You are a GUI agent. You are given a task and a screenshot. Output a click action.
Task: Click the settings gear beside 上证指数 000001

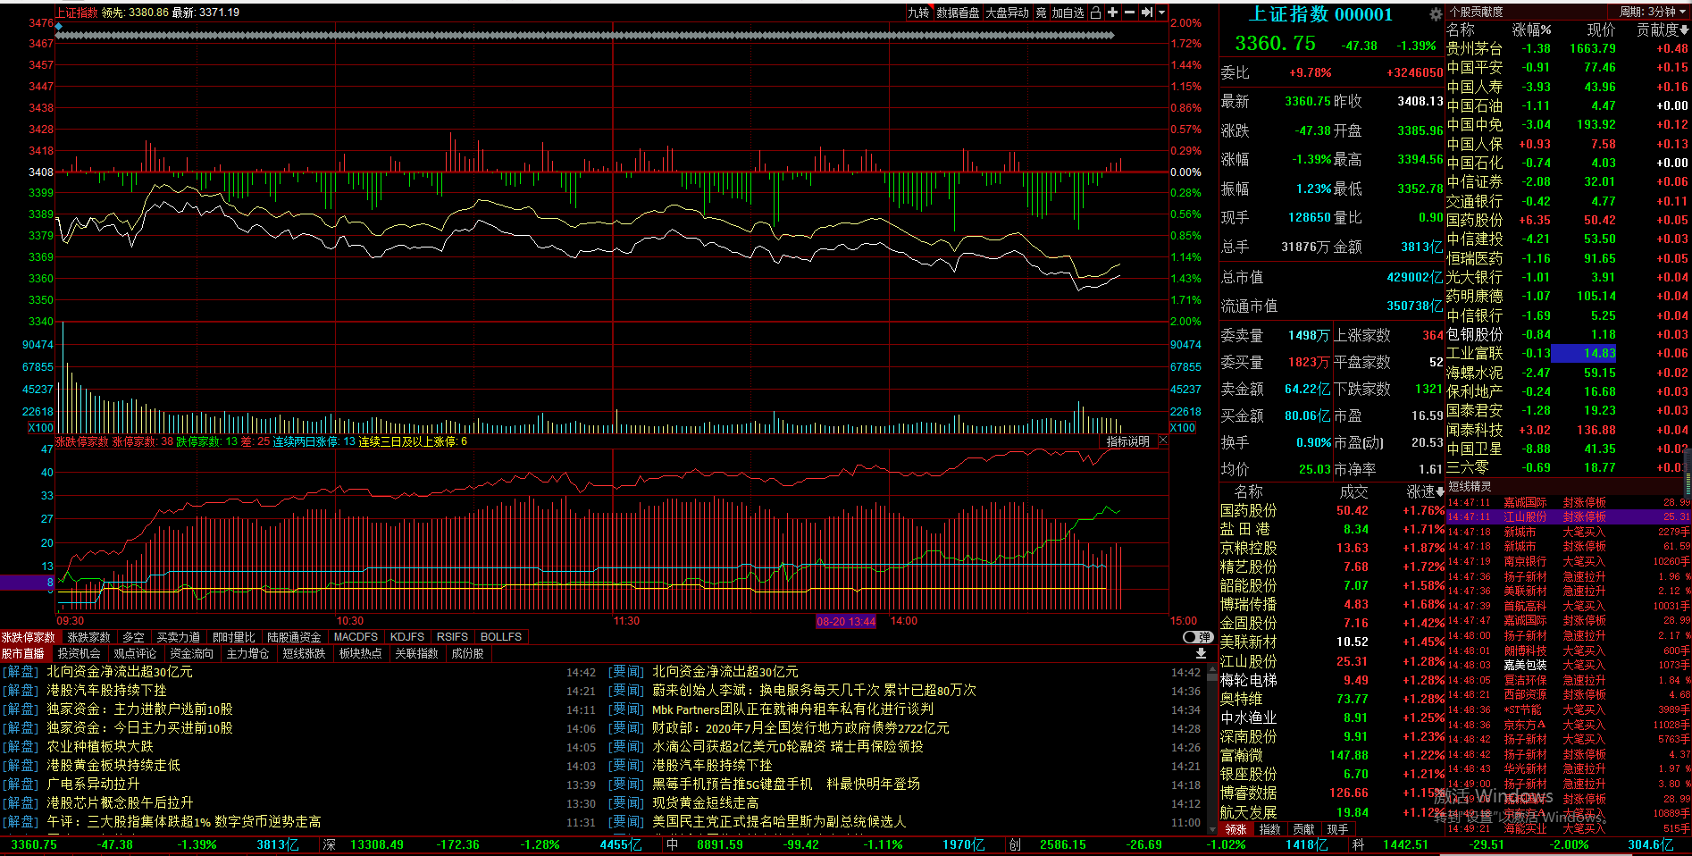(1436, 14)
